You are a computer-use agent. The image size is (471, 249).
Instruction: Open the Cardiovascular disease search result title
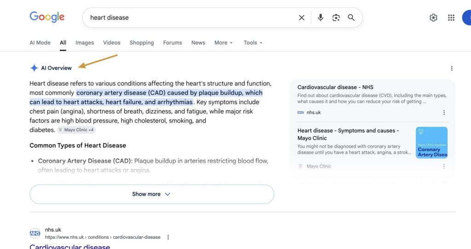[70, 246]
